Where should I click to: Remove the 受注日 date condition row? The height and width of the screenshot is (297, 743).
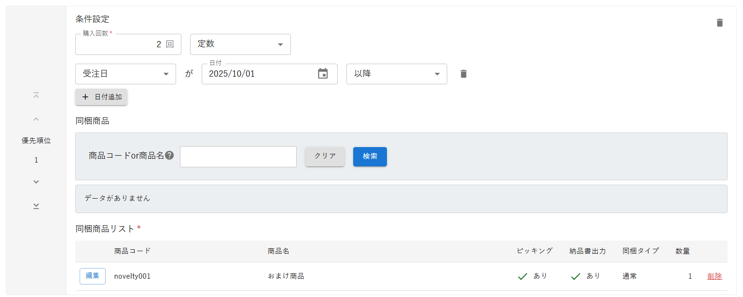click(463, 74)
